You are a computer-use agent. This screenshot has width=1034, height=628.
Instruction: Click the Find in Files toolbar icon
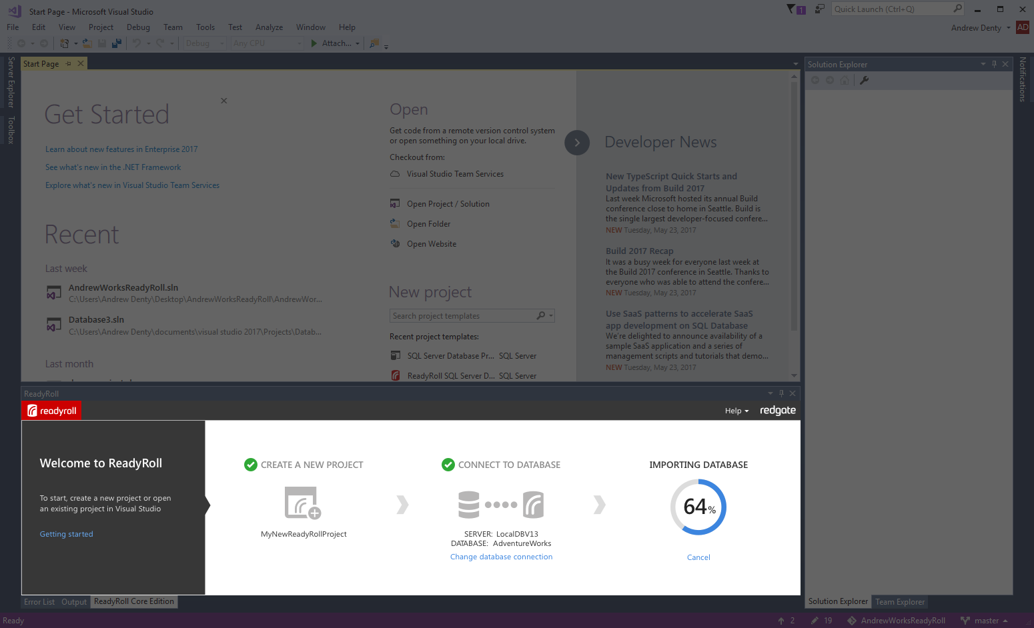[374, 43]
